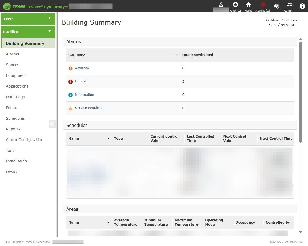Click the Information blue icon
This screenshot has width=308, height=246.
pos(71,95)
